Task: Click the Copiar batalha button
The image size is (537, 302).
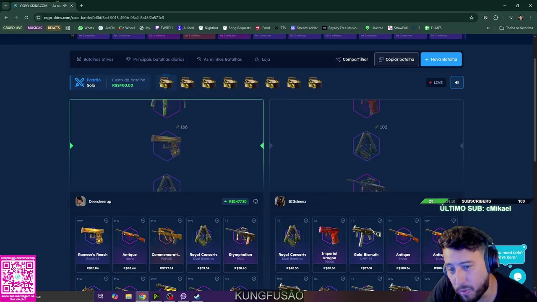Action: [x=396, y=59]
